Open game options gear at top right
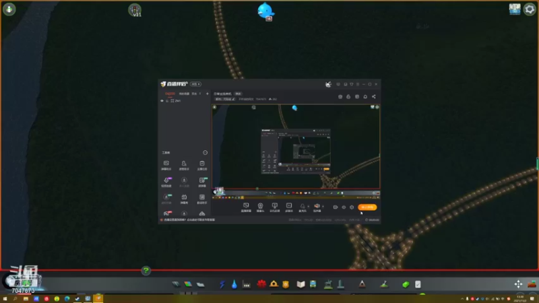539x303 pixels. [x=530, y=9]
